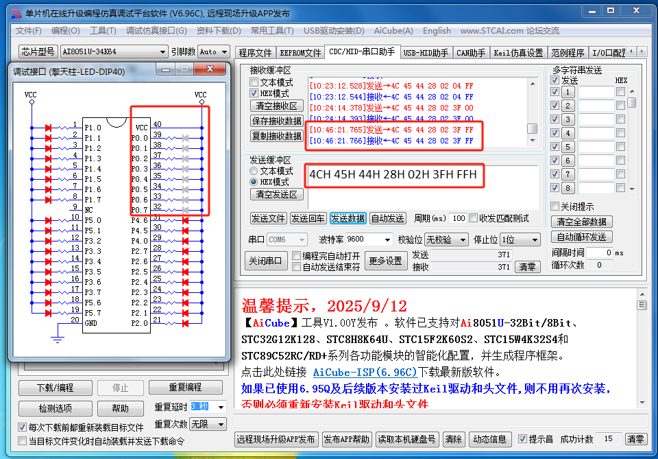Switch language using the English menu item

coord(437,31)
